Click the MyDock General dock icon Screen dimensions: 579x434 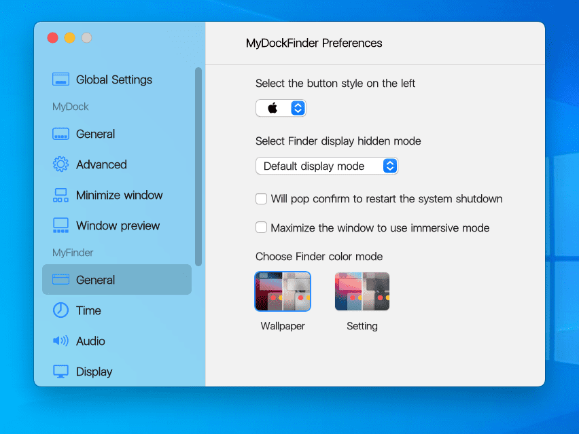[60, 134]
